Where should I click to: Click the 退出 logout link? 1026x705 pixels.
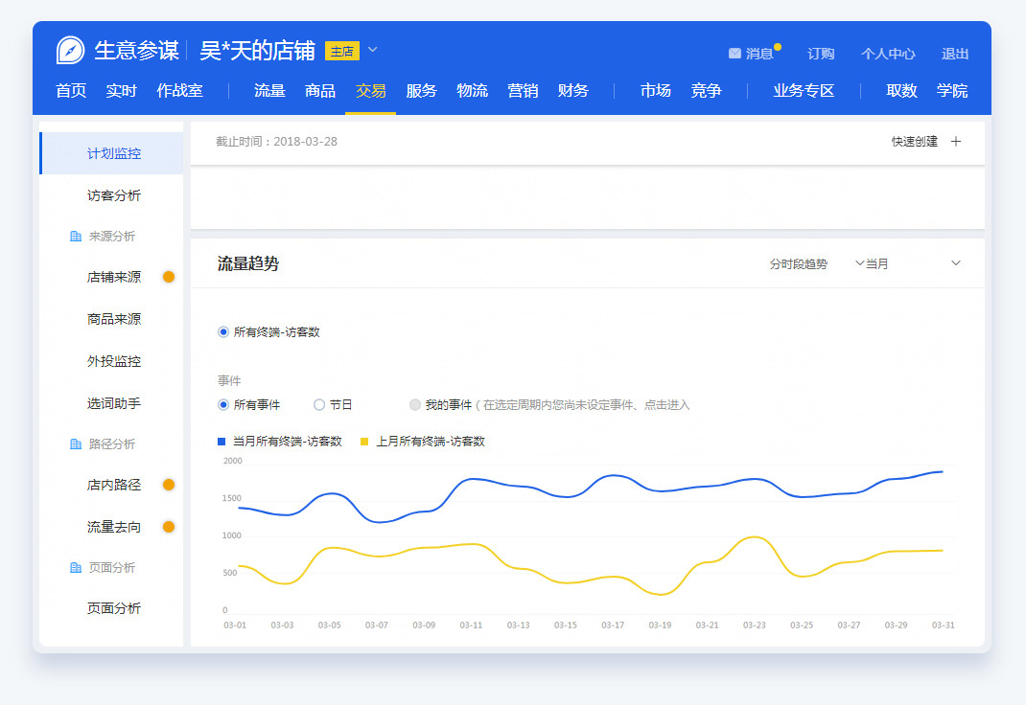[x=955, y=54]
